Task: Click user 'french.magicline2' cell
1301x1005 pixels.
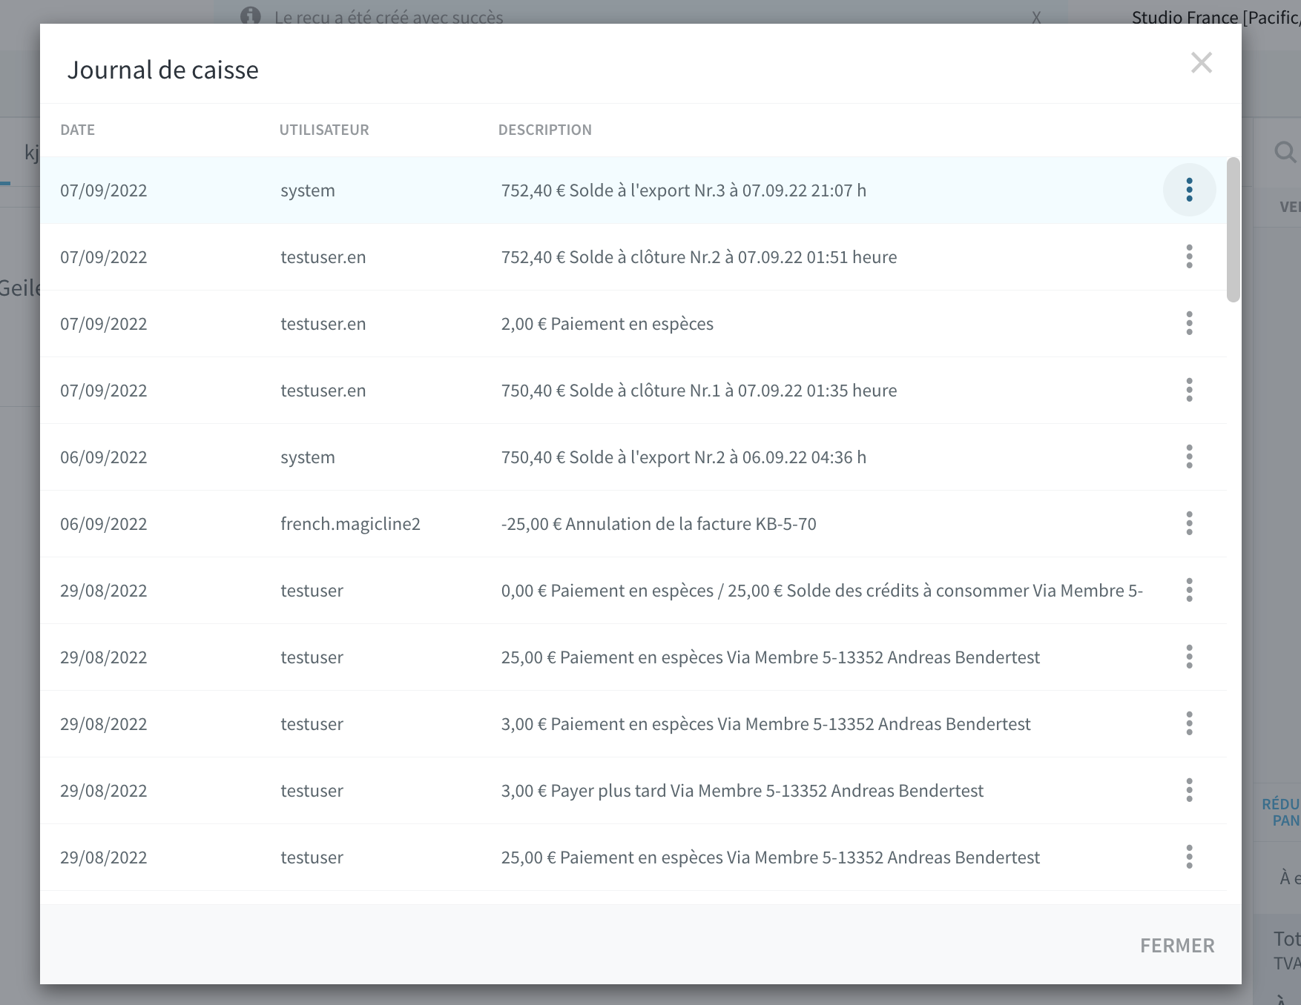Action: tap(350, 524)
